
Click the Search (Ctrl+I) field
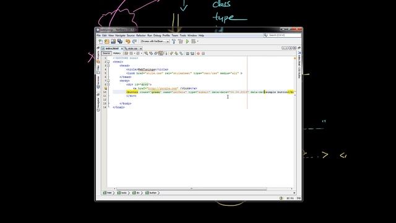pos(282,35)
